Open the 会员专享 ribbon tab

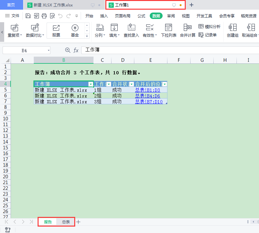pyautogui.click(x=227, y=16)
